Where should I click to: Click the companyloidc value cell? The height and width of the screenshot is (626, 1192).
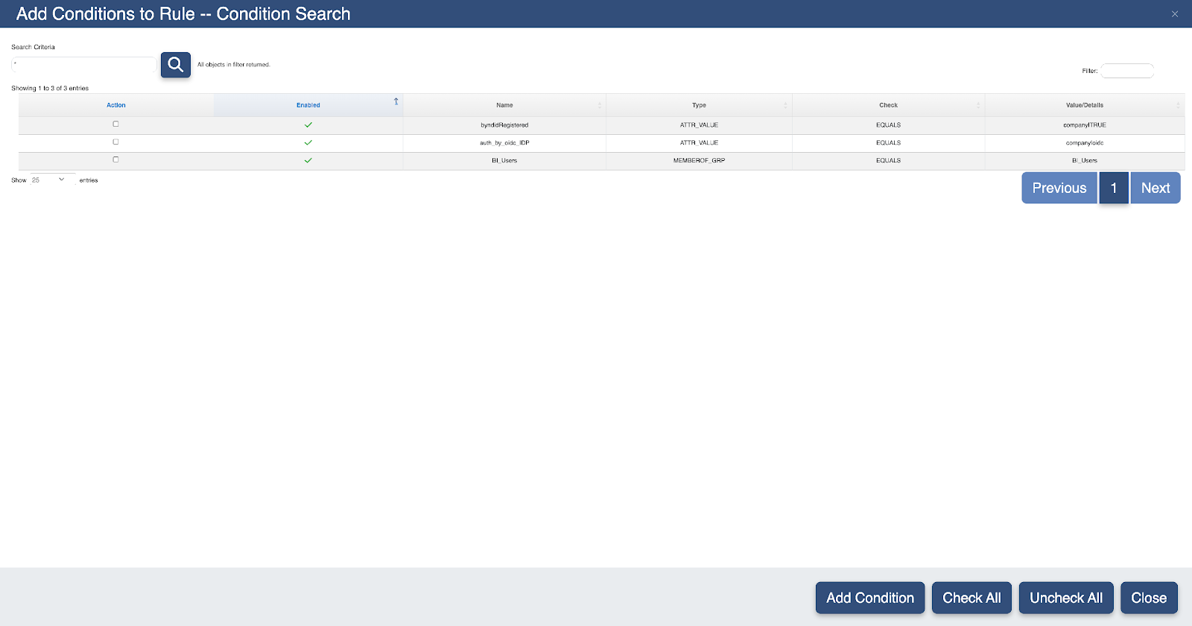1085,143
